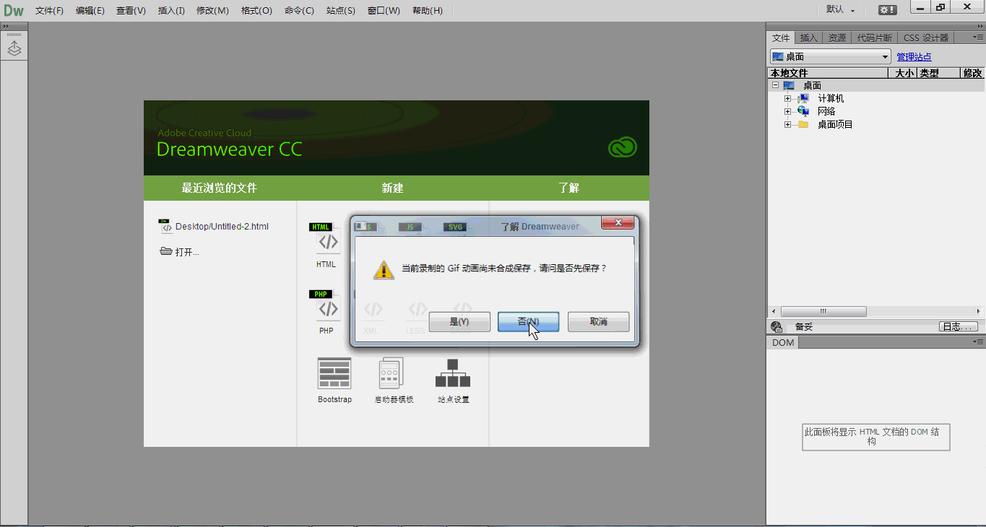Expand the 网络 tree node

[x=788, y=111]
